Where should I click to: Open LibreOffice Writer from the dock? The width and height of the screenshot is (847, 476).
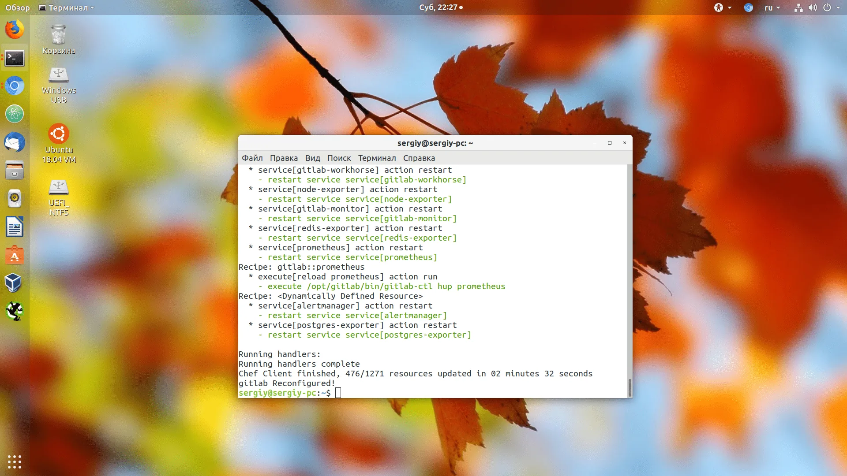pos(15,227)
